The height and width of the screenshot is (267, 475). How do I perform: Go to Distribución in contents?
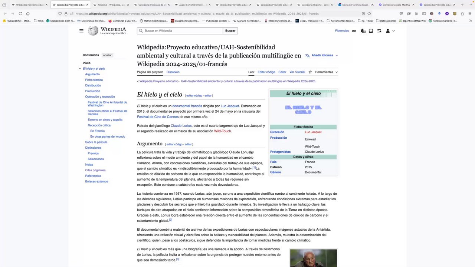pyautogui.click(x=93, y=85)
